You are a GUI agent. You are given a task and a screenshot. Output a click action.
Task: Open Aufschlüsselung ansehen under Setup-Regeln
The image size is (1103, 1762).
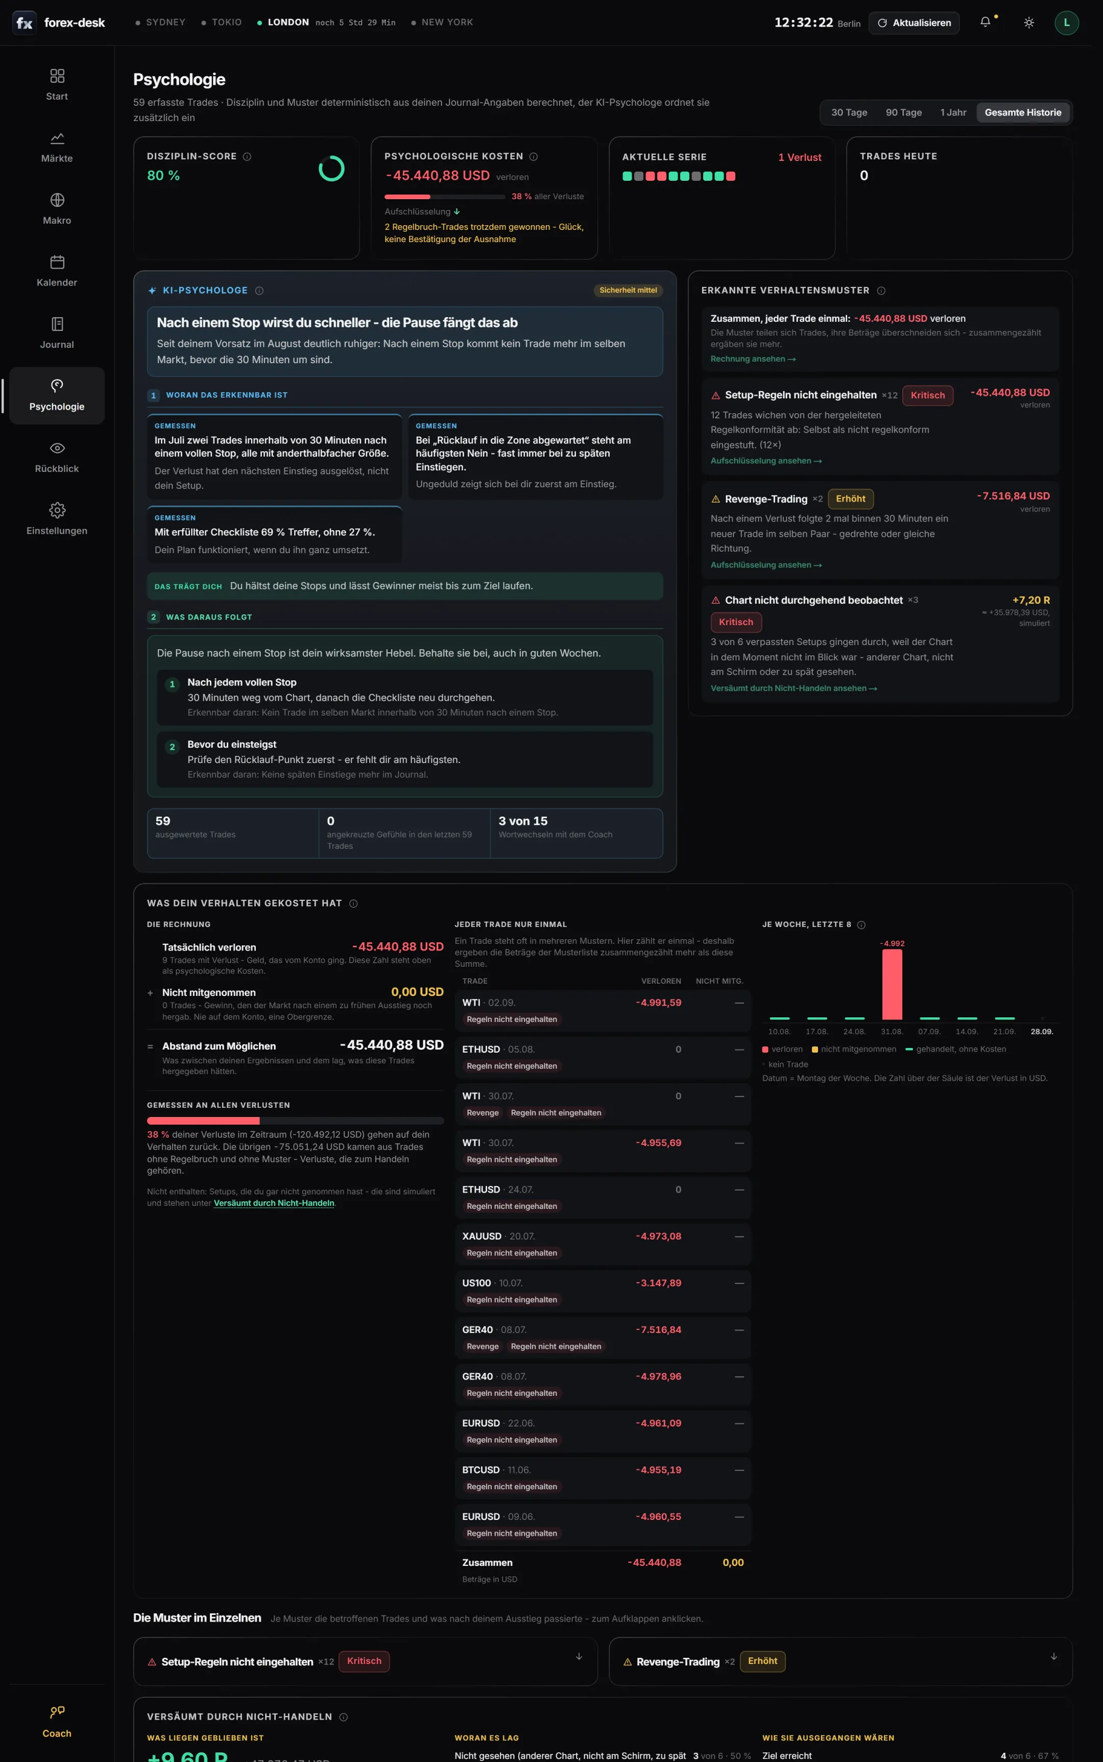[766, 461]
